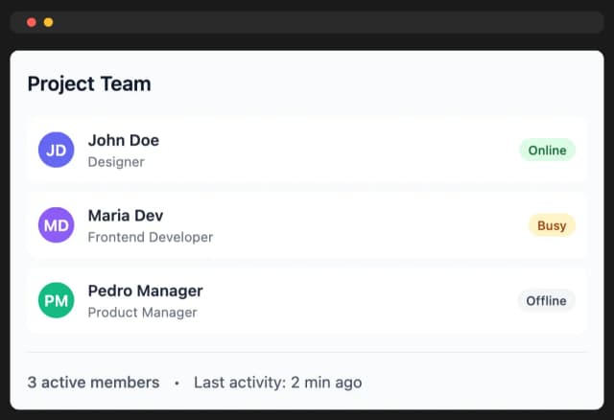Screen dimensions: 614x420
Task: Click the dark window title bar
Action: pos(317,22)
